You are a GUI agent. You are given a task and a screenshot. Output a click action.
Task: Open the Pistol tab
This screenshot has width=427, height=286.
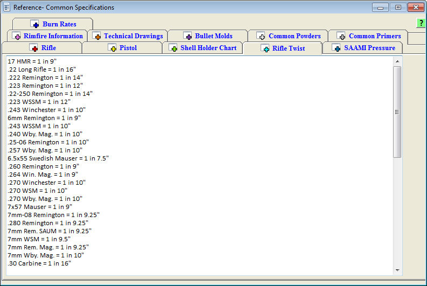tap(122, 47)
